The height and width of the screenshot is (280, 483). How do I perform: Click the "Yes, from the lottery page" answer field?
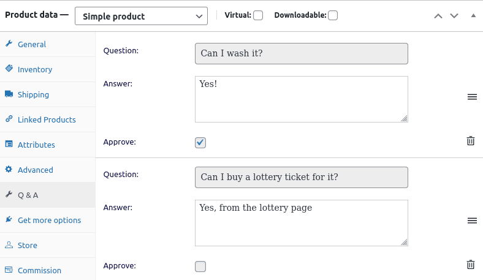point(301,223)
